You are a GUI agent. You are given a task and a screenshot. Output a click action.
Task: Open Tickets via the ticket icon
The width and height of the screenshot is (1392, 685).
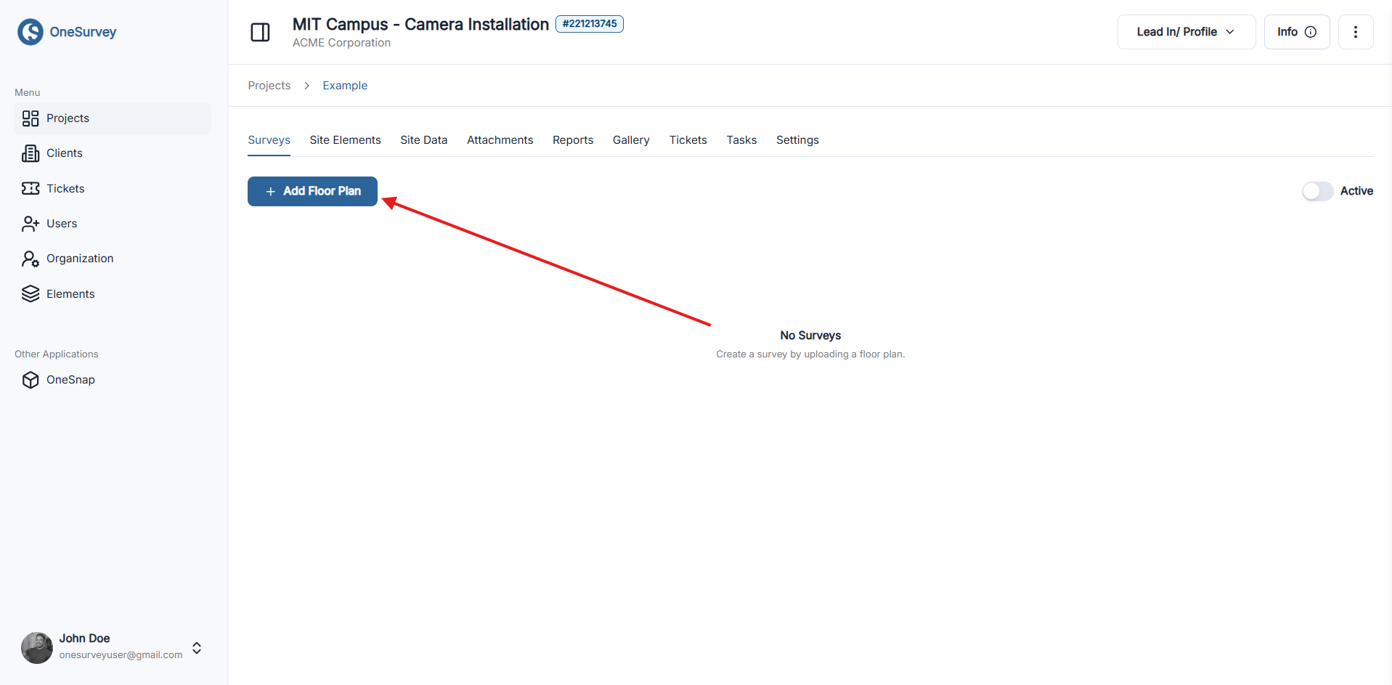pos(30,188)
